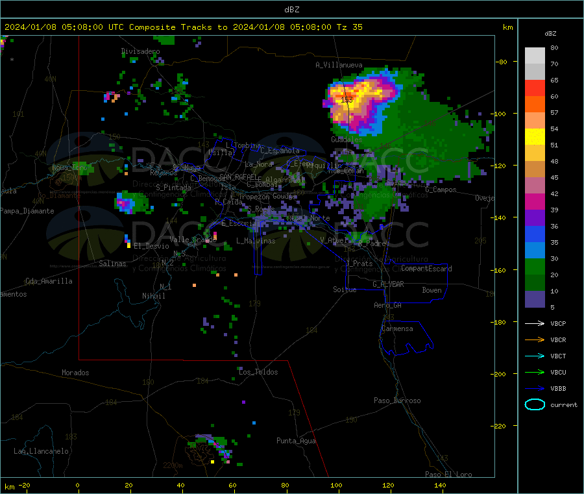Click the Nihuil place label
584x494 pixels.
coord(153,296)
